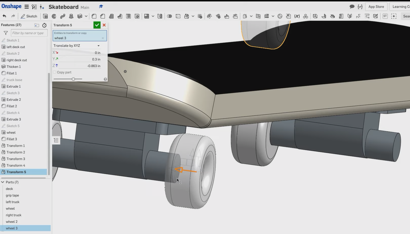Image resolution: width=410 pixels, height=234 pixels.
Task: Select the Fillet tool in the toolbar
Action: pos(94,16)
